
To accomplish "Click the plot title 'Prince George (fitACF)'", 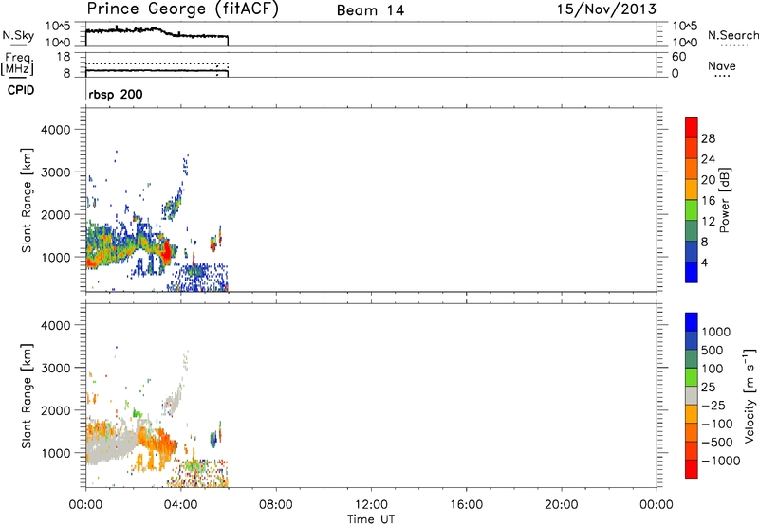I will tap(183, 9).
